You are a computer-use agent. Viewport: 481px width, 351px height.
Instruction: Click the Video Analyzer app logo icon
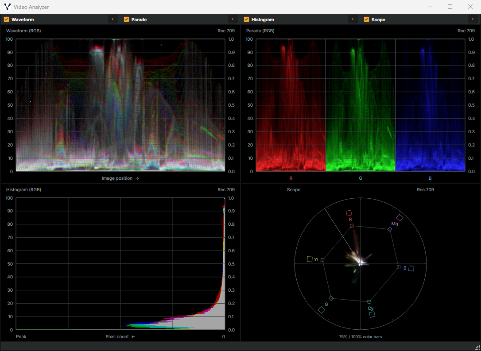click(x=8, y=7)
